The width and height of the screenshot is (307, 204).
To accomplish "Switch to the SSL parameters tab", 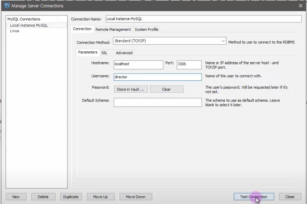I will click(104, 53).
